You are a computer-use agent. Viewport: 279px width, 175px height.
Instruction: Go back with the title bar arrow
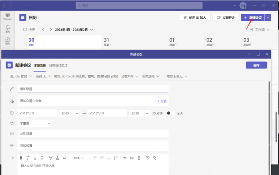pos(4,6)
